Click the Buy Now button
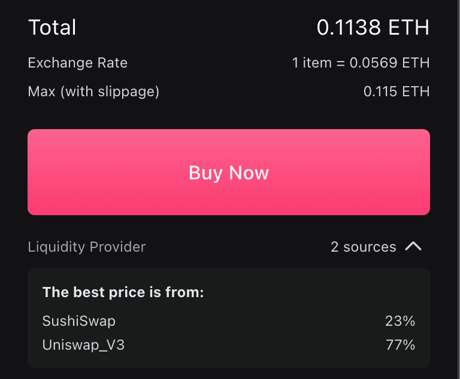This screenshot has width=460, height=379. 229,173
